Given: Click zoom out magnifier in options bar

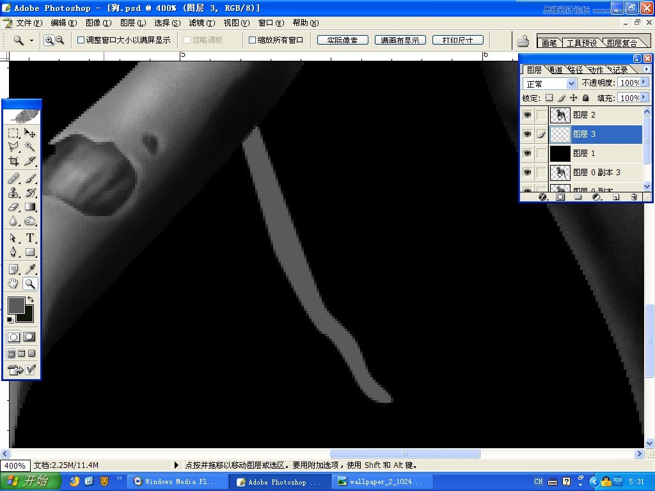Looking at the screenshot, I should 59,40.
